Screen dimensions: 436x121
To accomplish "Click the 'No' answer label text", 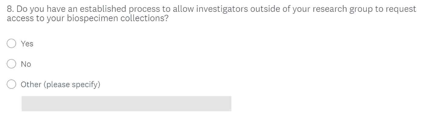I will [x=26, y=64].
